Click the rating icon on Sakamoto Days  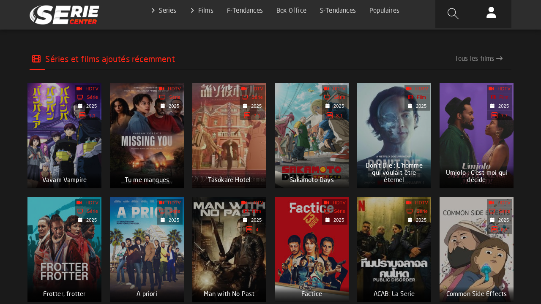(330, 115)
